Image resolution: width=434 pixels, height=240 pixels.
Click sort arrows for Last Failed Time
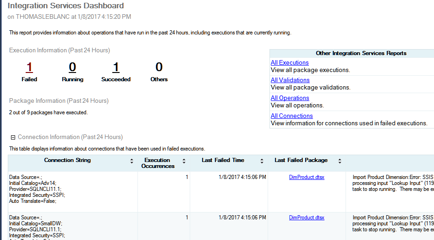tap(262, 161)
